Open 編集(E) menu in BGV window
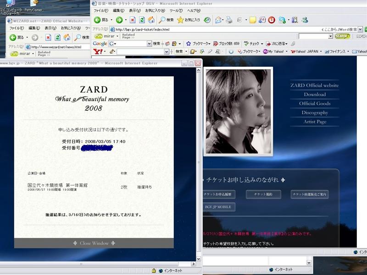The width and height of the screenshot is (367, 275). [x=118, y=11]
